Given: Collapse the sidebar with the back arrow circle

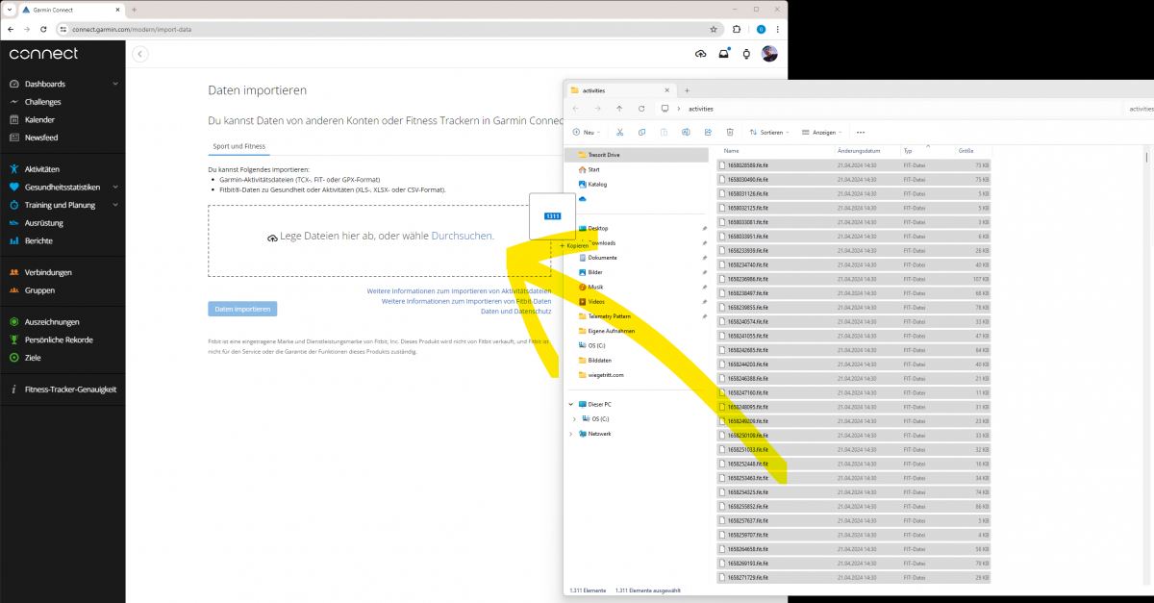Looking at the screenshot, I should [x=140, y=54].
